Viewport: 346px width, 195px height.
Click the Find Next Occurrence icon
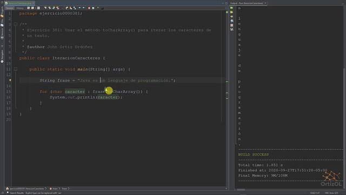click(54, 8)
